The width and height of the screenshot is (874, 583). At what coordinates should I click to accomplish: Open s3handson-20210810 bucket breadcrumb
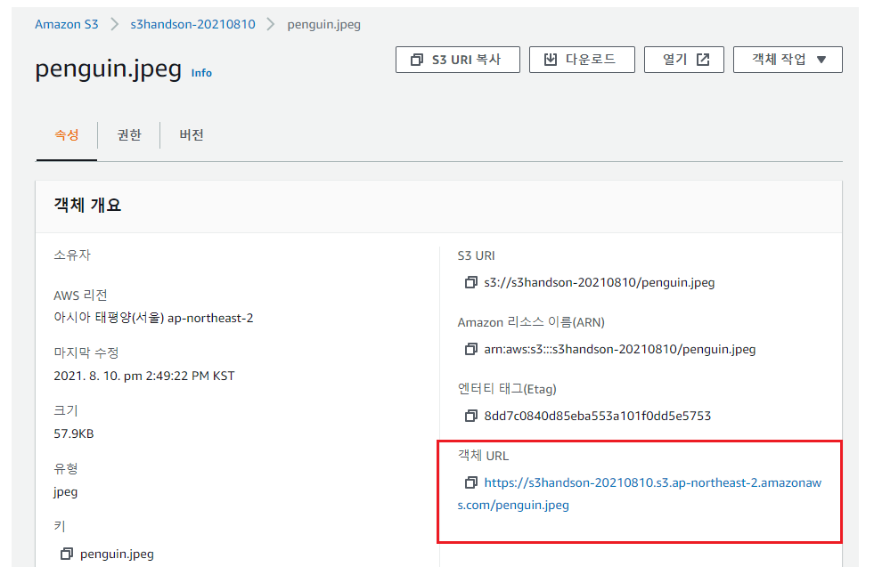[x=192, y=25]
